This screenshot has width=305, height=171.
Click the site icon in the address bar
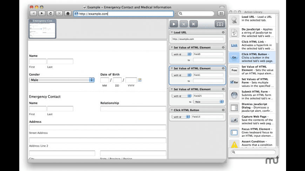point(77,14)
